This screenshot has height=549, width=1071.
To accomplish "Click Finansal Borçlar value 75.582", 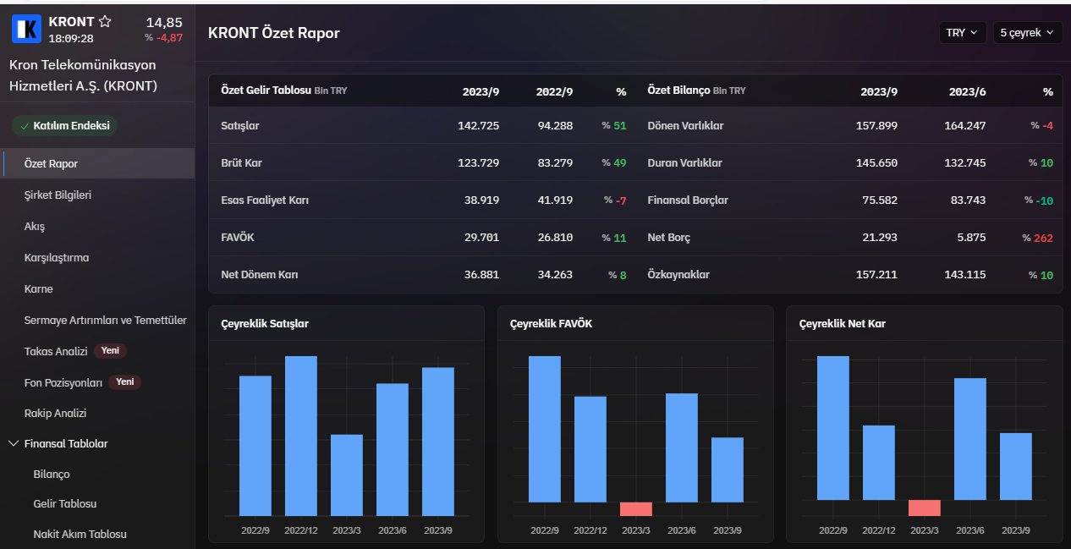I will 879,200.
